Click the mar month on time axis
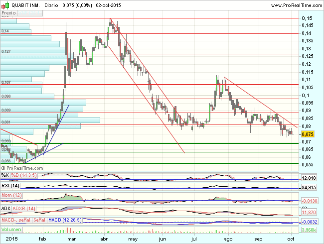 point(72,239)
